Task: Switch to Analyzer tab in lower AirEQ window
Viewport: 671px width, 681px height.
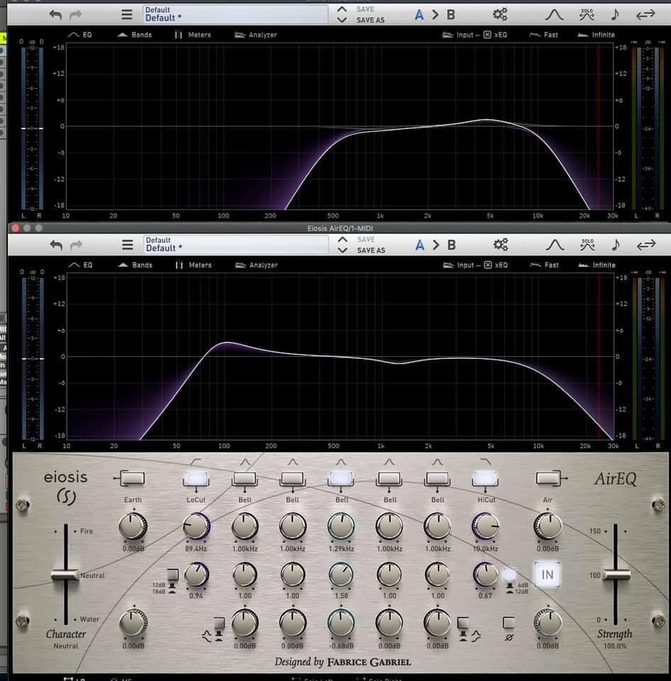Action: coord(256,265)
